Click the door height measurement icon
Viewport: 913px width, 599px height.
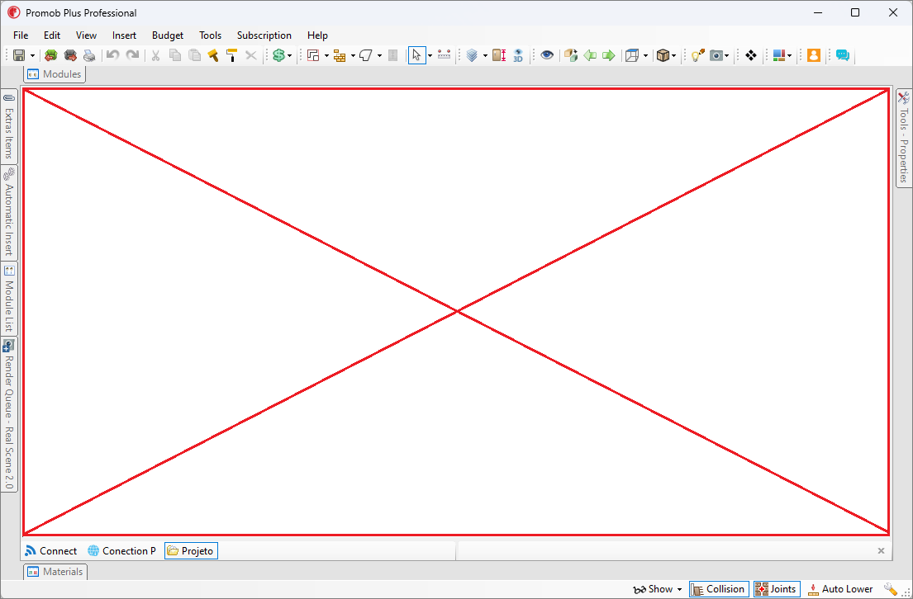click(499, 55)
